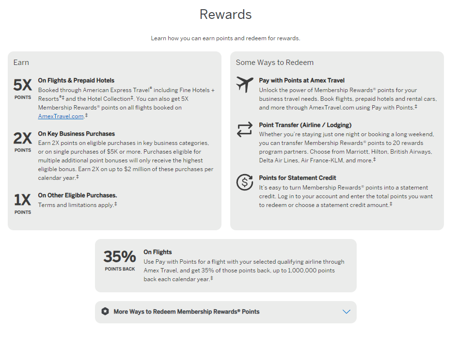This screenshot has height=350, width=457.
Task: Click the On Flights & Prepaid Hotels heading
Action: pyautogui.click(x=76, y=80)
